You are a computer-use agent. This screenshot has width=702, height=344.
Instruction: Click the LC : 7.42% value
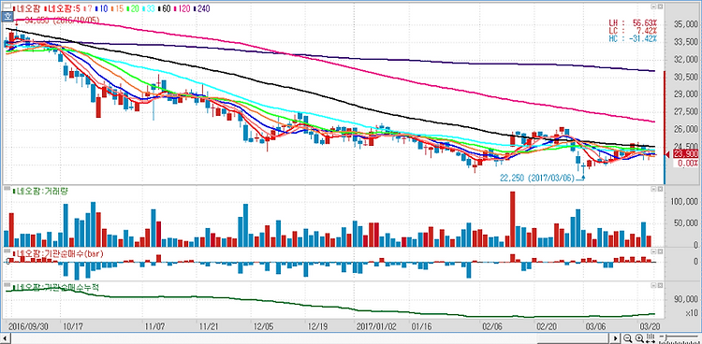pyautogui.click(x=633, y=31)
